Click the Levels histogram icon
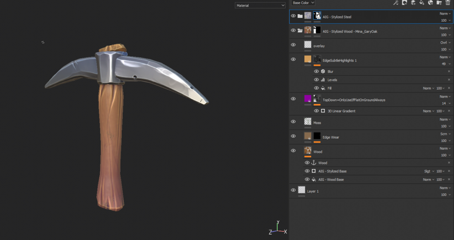 click(x=323, y=80)
